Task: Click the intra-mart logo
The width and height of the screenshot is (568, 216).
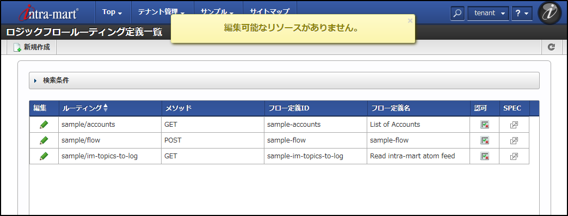Action: pos(48,13)
